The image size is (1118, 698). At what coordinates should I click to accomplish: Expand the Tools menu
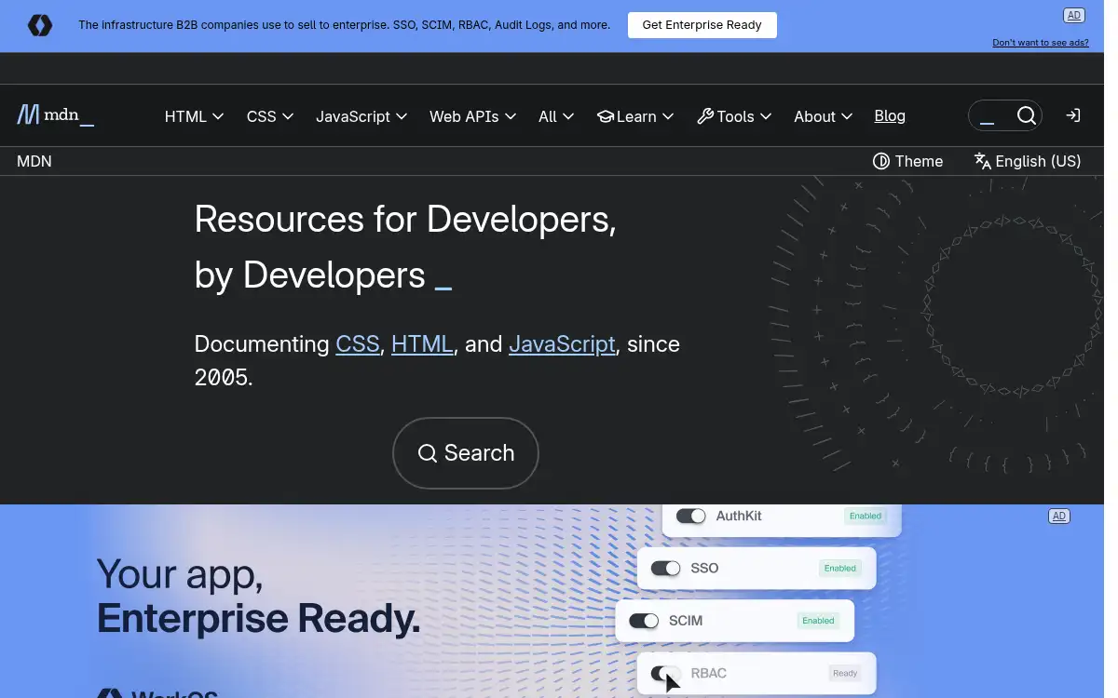point(734,116)
